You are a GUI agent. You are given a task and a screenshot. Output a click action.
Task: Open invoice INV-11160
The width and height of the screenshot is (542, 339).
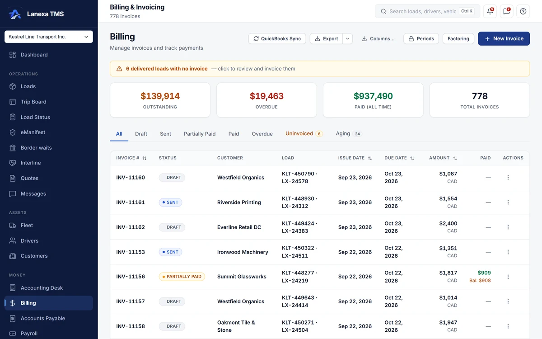[x=131, y=178]
